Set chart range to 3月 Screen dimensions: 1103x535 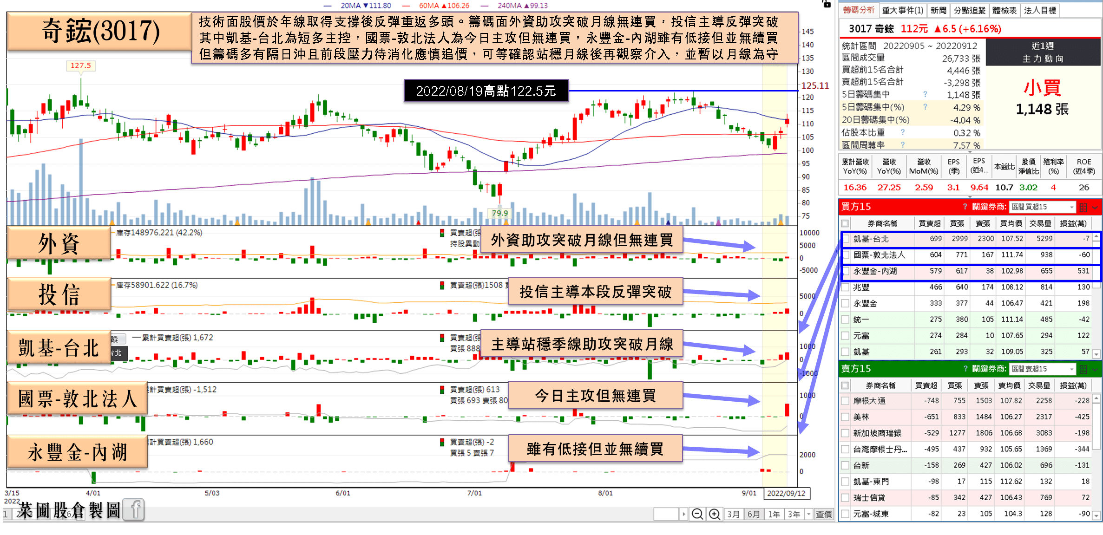pos(733,514)
